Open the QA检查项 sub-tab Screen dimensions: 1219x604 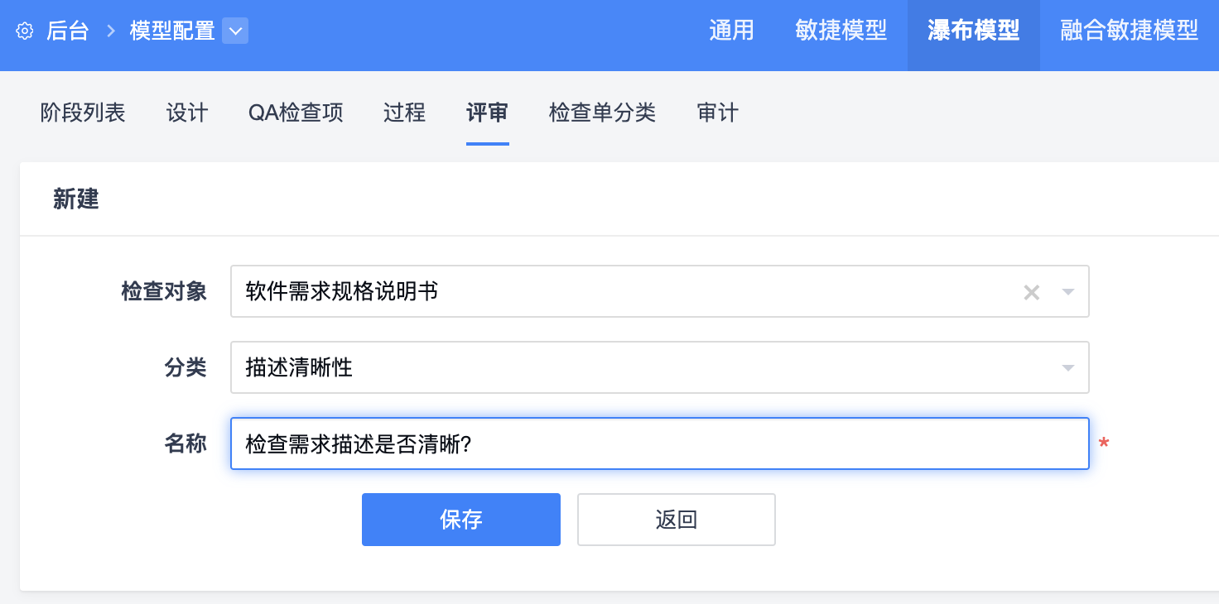point(296,113)
